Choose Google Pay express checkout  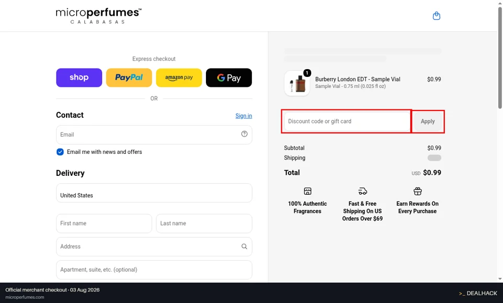tap(229, 77)
